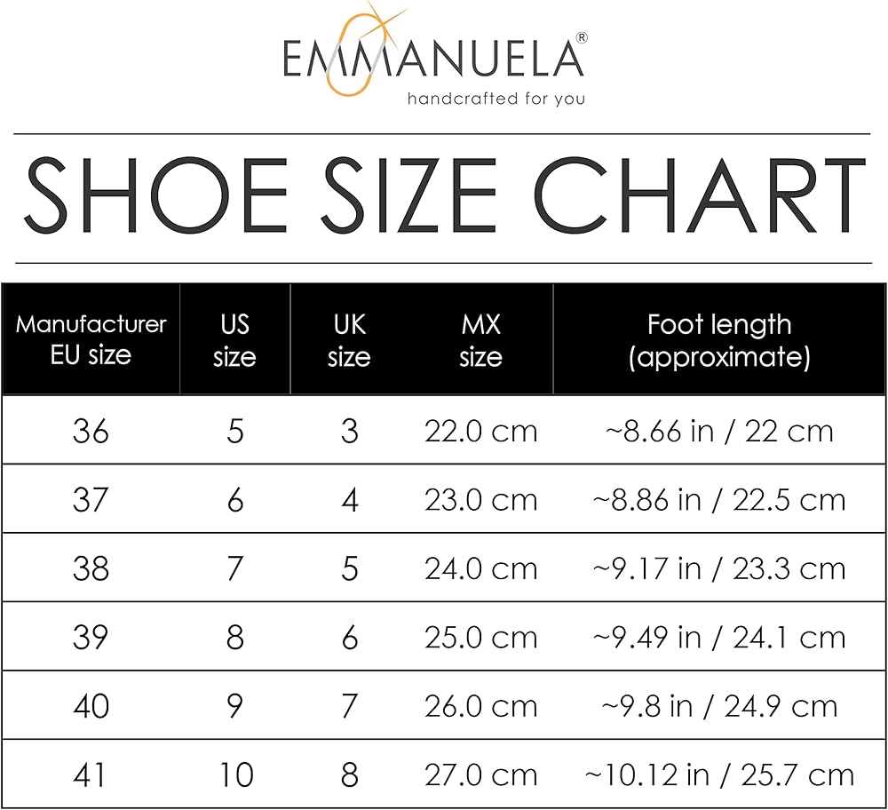Click the ~9.8 in / 24.9 cm cell

[718, 706]
